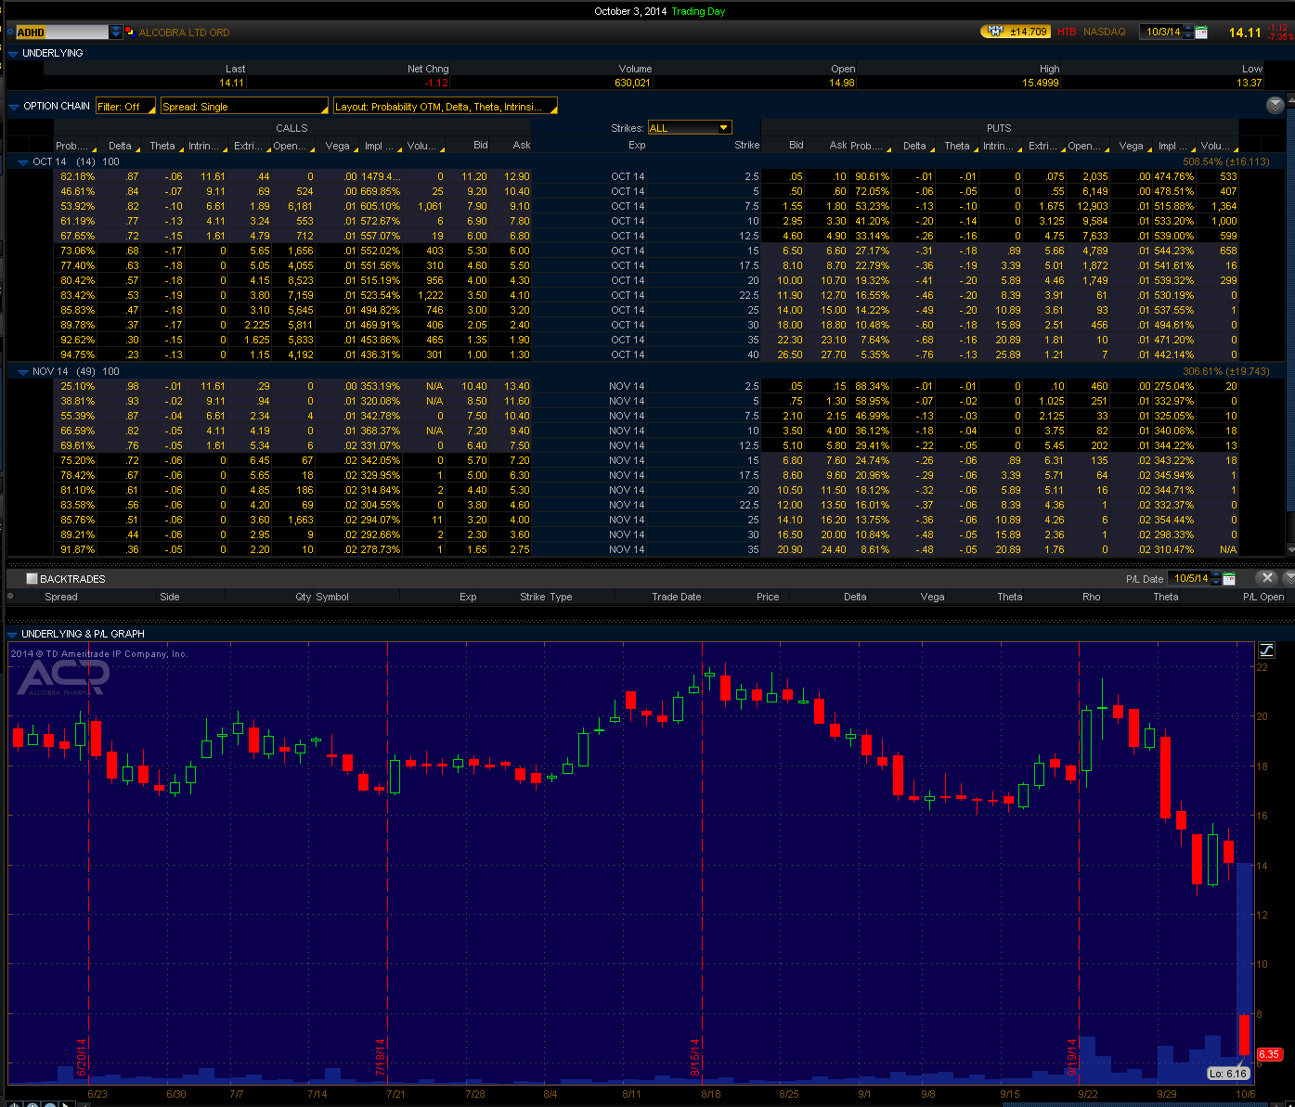The width and height of the screenshot is (1295, 1107).
Task: Click the Exp column header in option chain
Action: click(x=637, y=145)
